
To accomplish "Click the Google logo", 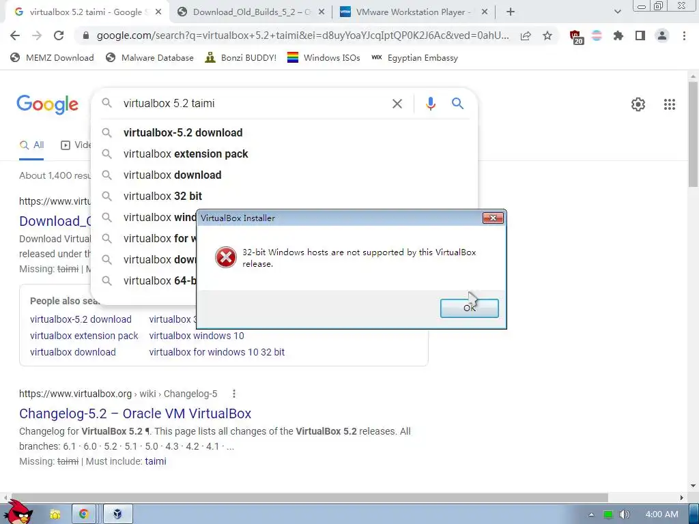I will [48, 104].
